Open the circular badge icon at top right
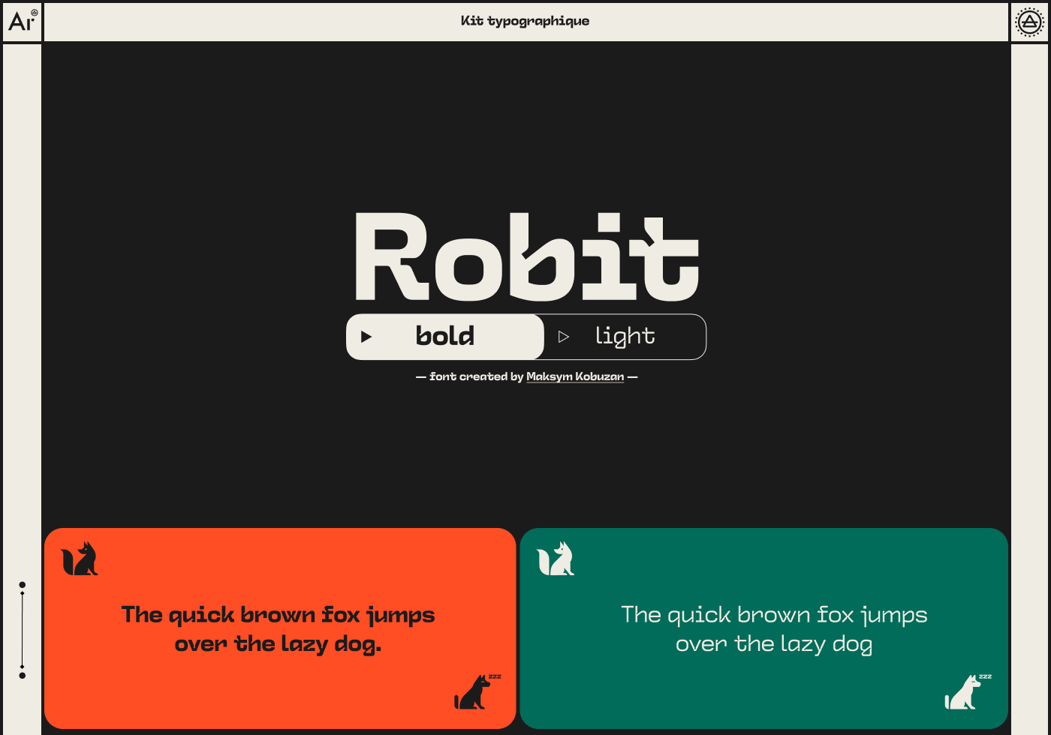This screenshot has width=1051, height=735. click(1029, 22)
